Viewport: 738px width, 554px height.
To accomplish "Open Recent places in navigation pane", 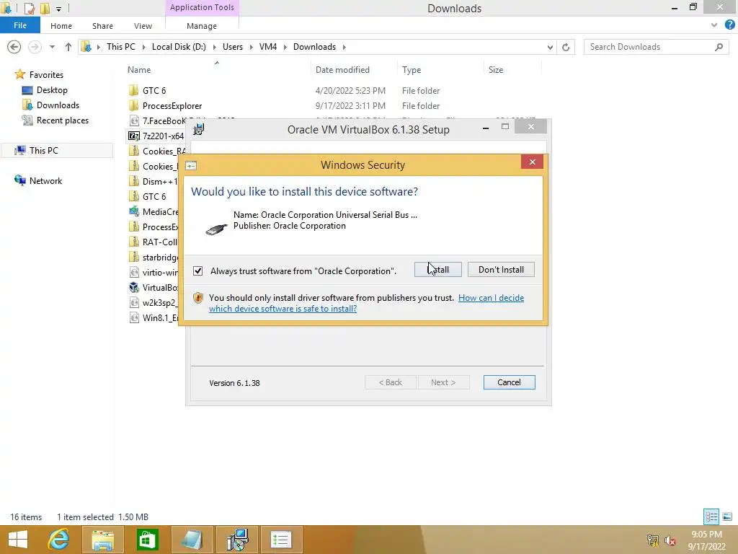I will [x=63, y=120].
